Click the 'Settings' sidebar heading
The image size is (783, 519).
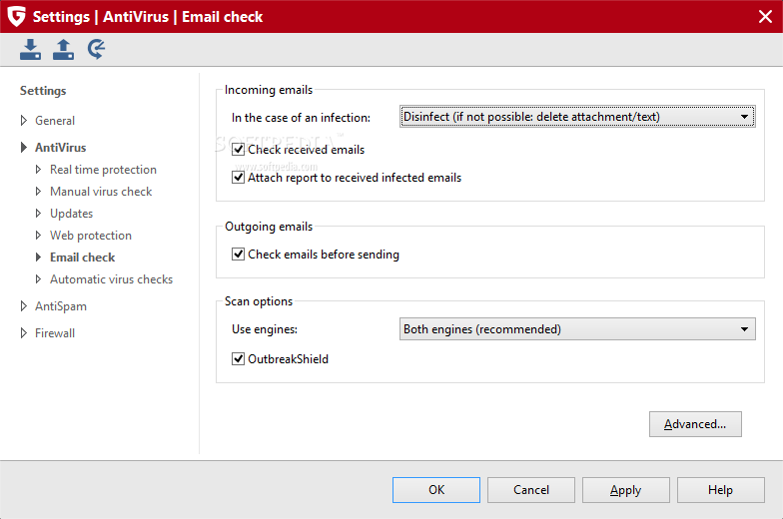pyautogui.click(x=43, y=91)
